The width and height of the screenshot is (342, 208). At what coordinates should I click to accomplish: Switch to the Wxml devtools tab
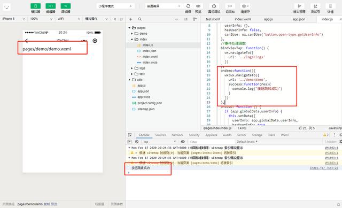coord(285,135)
